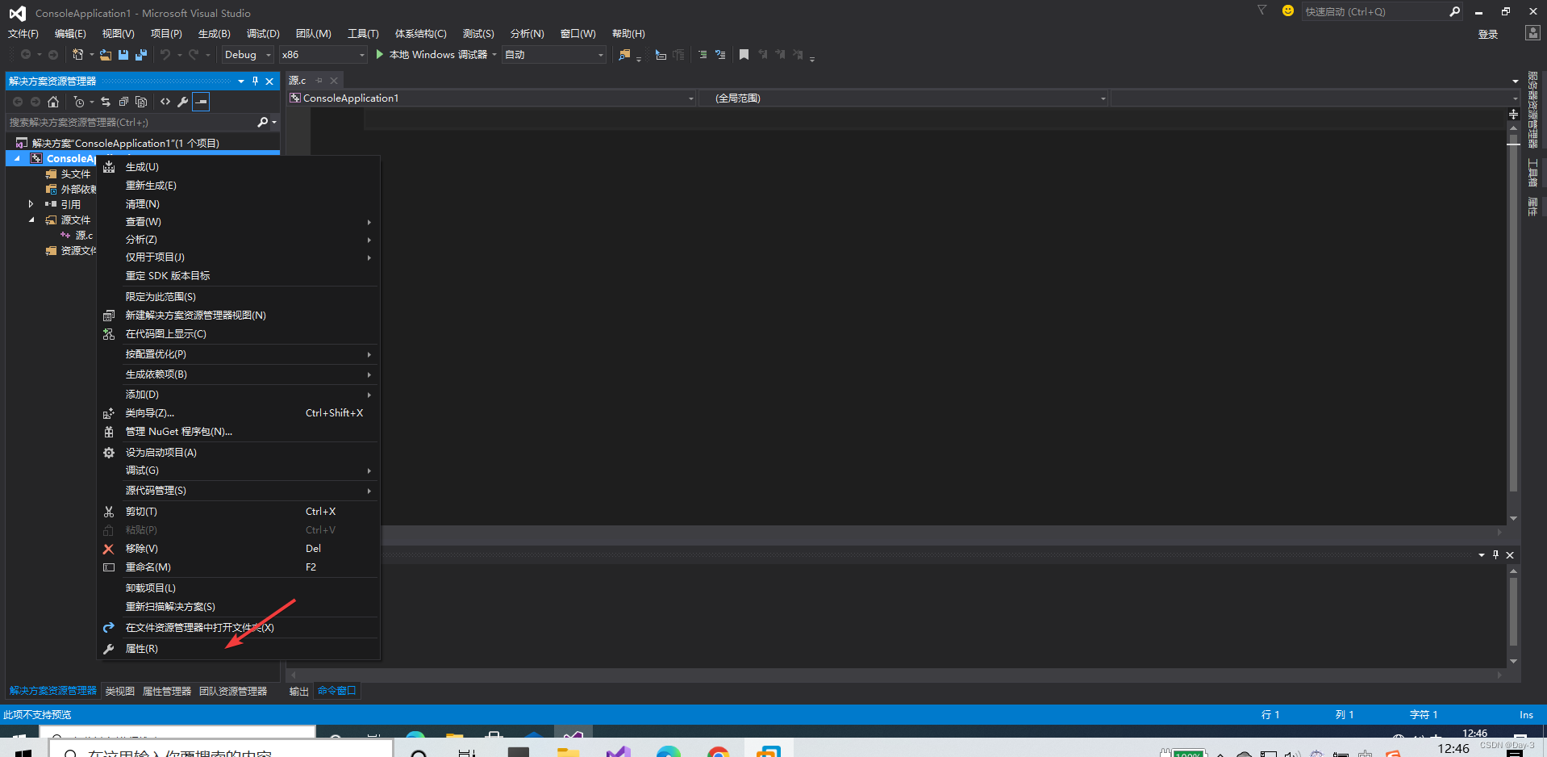
Task: Pin the output panel with its pushpin
Action: pyautogui.click(x=1495, y=554)
